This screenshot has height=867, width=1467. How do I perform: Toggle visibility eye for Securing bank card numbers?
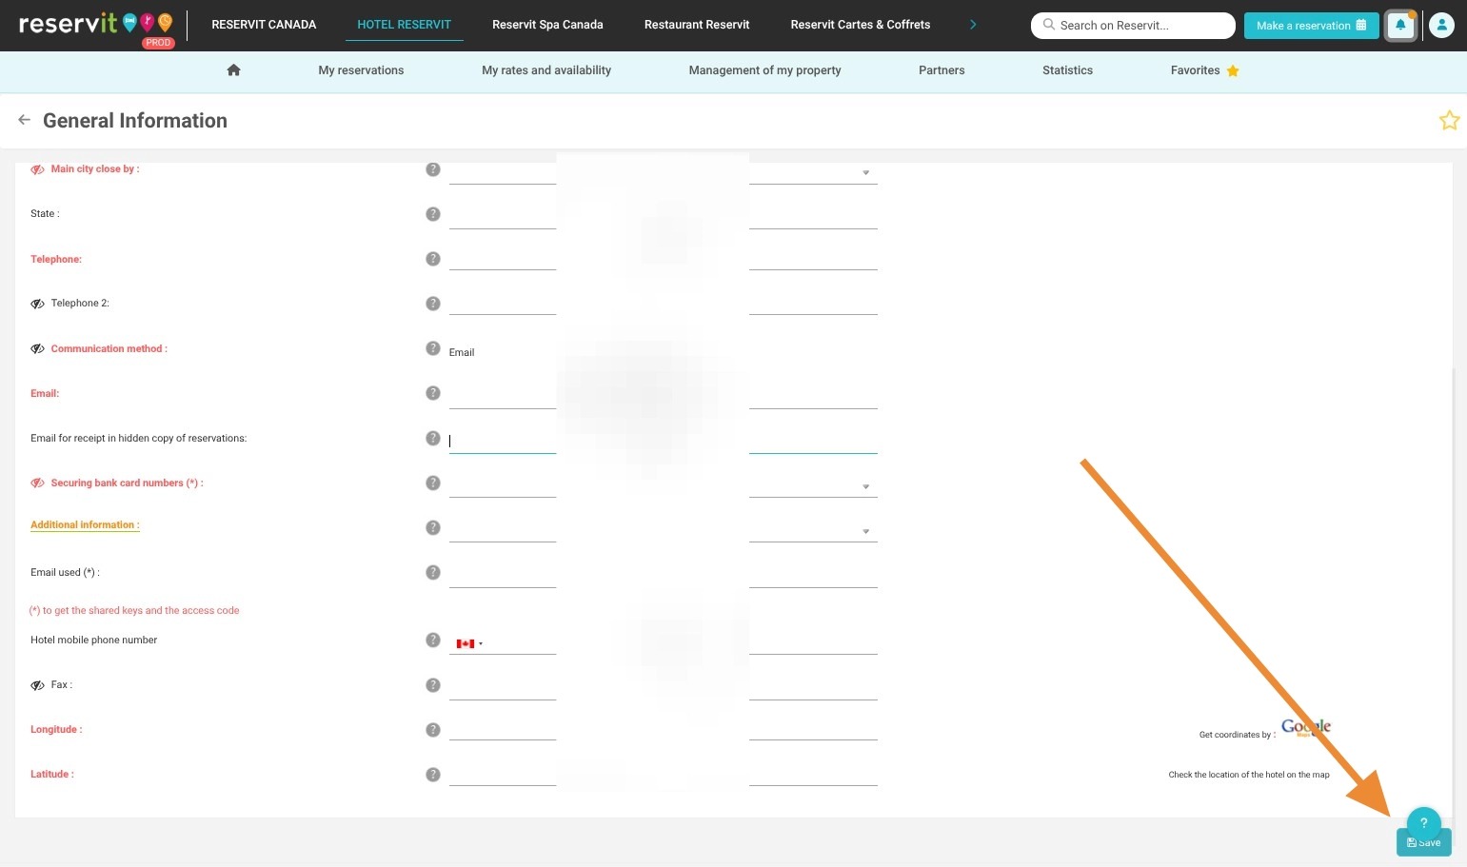tap(37, 483)
